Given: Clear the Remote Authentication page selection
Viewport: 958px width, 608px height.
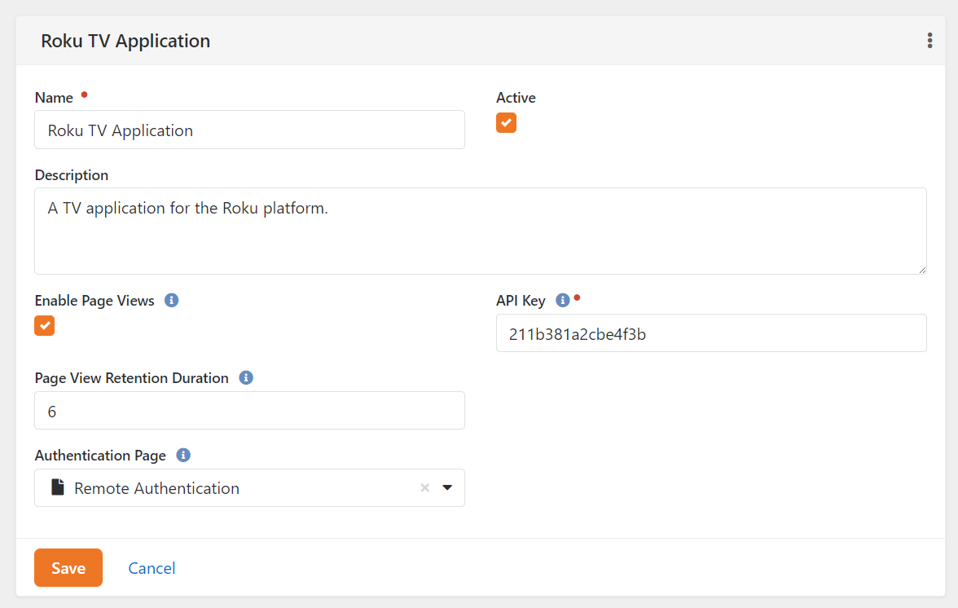Looking at the screenshot, I should (x=424, y=487).
